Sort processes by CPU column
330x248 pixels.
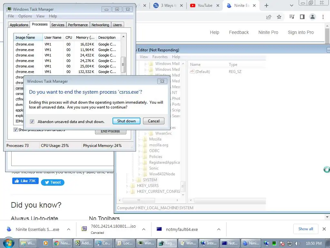coord(69,37)
